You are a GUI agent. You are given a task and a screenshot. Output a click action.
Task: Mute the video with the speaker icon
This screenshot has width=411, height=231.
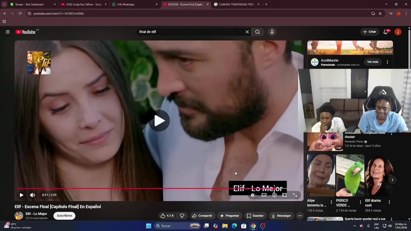point(32,195)
